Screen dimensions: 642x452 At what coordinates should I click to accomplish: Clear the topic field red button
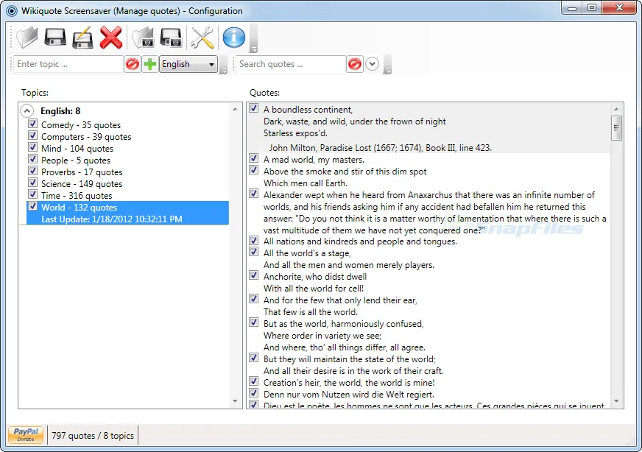(x=133, y=64)
